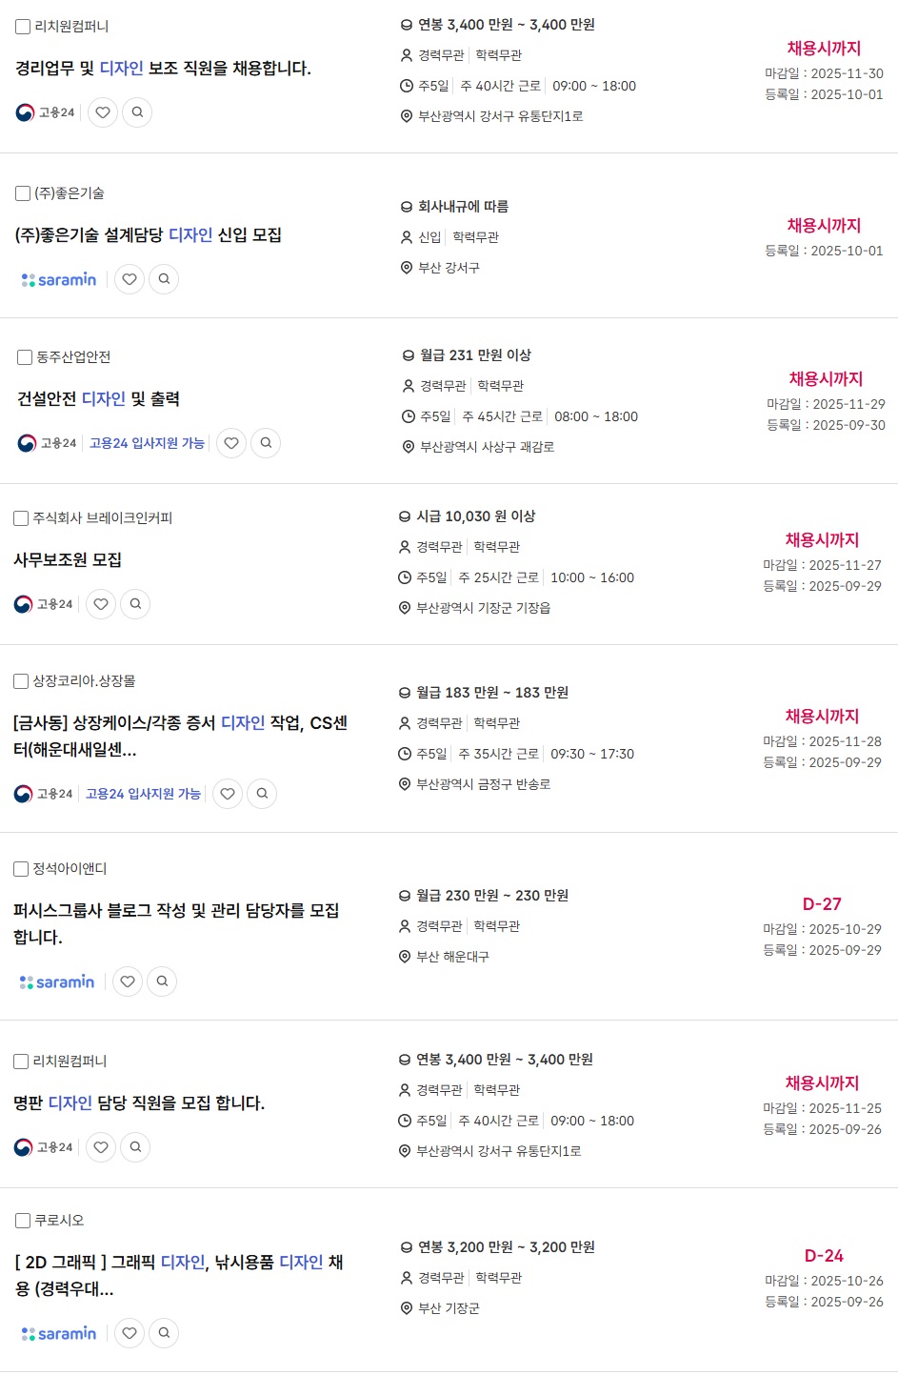Click saramin logo on 쿠로시오 posting
This screenshot has width=898, height=1396.
59,1333
